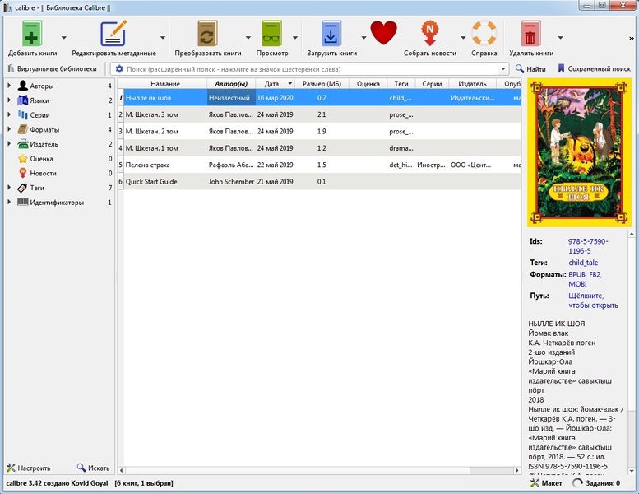The image size is (639, 494).
Task: Click the Найти search button
Action: point(530,69)
